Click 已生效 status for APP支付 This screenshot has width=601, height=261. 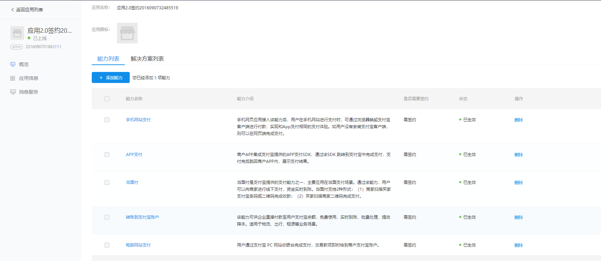[x=470, y=155]
